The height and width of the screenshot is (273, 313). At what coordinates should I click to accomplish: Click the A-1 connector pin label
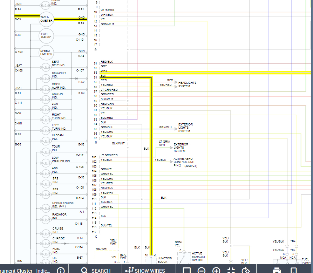tap(82, 212)
